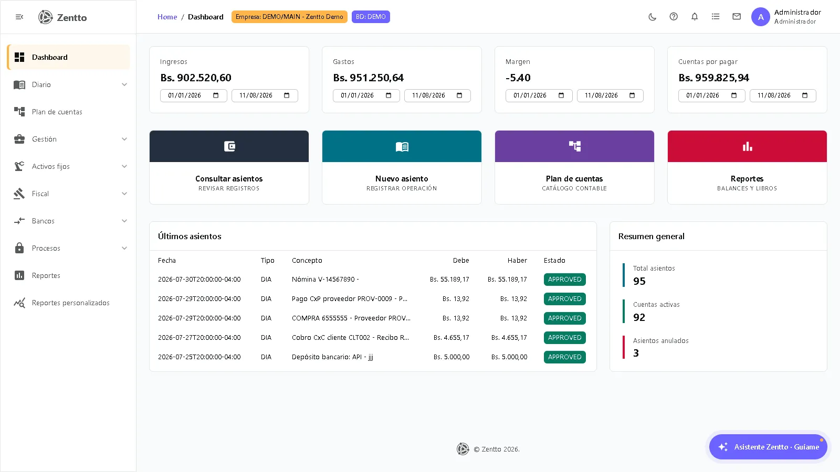
Task: Click the Asientos anulados value 3
Action: coord(636,353)
